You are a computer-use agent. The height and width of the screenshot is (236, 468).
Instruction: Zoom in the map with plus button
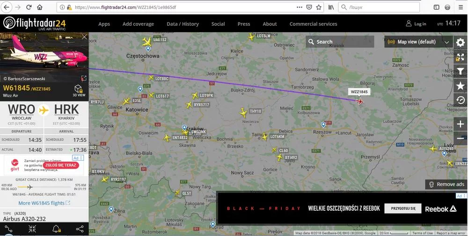461,124
